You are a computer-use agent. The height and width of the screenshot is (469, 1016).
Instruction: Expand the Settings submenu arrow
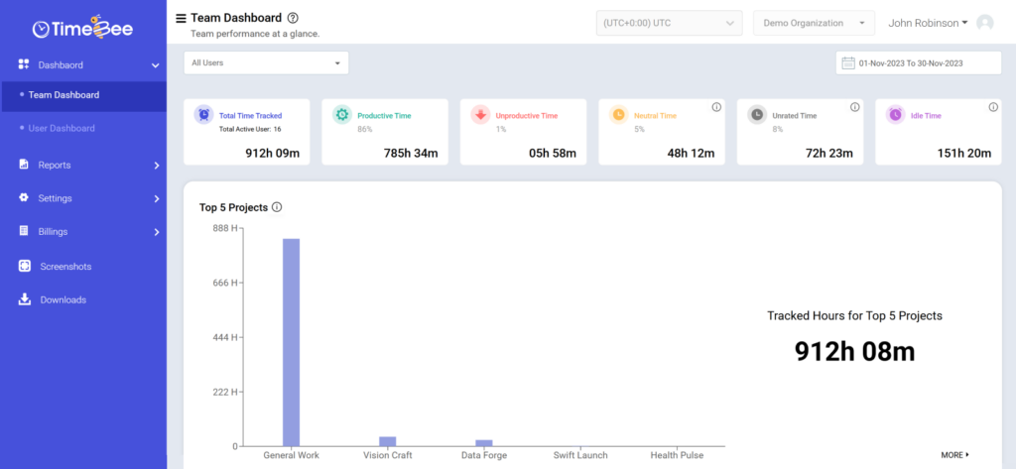156,199
